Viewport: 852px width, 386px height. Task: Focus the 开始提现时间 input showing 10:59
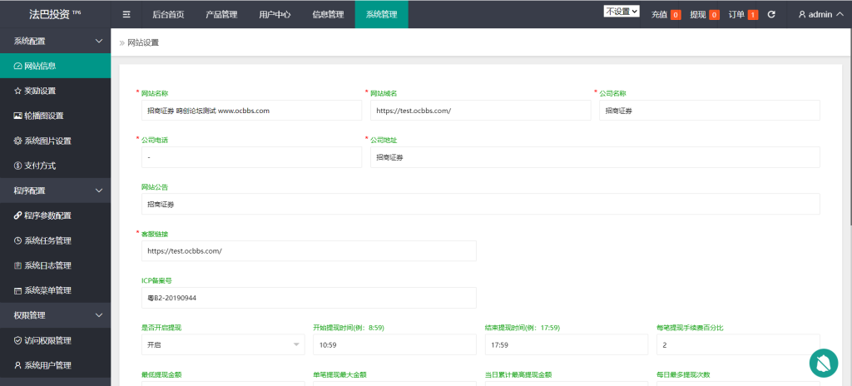pos(394,344)
